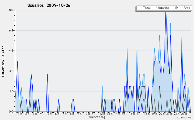Click the CC BY-SA 3.0 license text
Screen dimensions: 194x120
(x=184, y=118)
